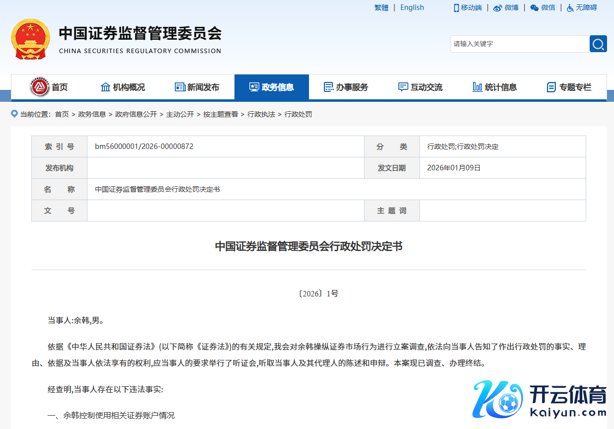
Task: Switch to English language version
Action: pos(412,7)
